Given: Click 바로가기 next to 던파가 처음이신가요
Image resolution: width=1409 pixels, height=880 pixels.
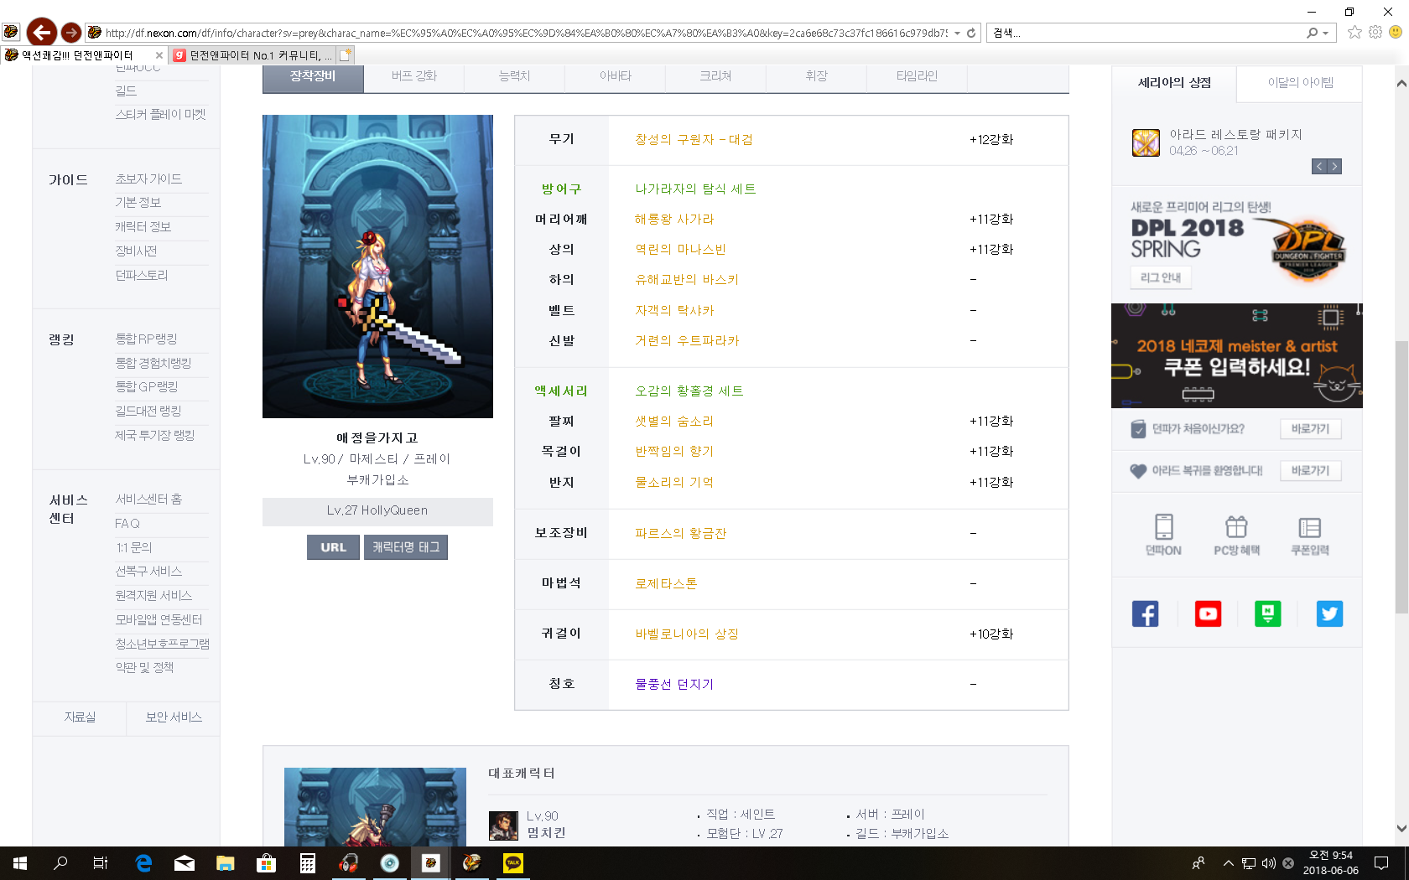Looking at the screenshot, I should tap(1310, 429).
